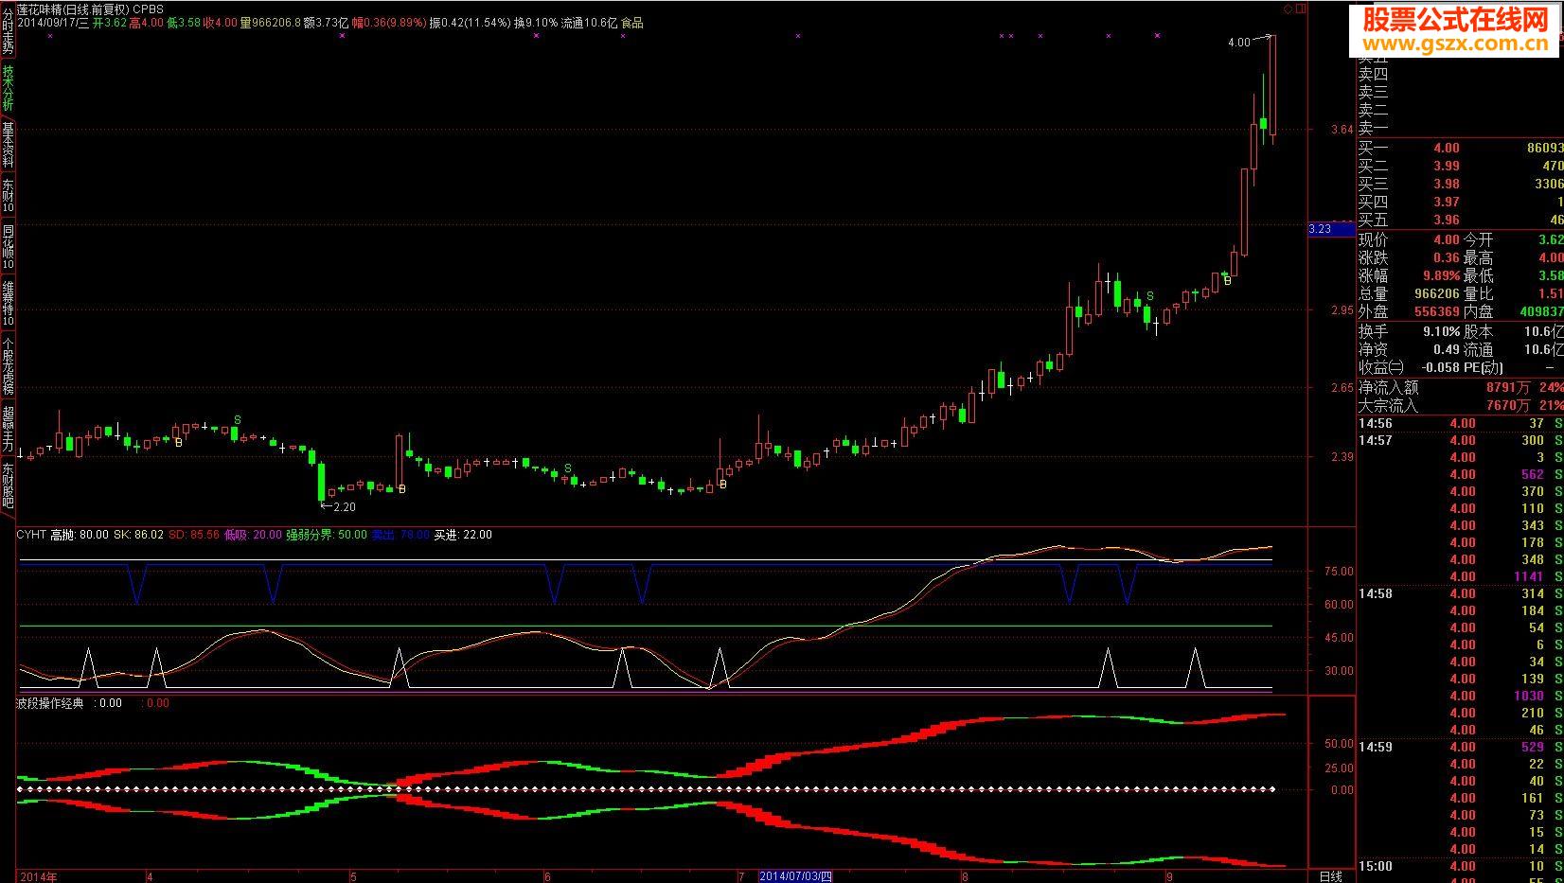Viewport: 1564px width, 883px height.
Task: Select the 买二 bid row at 3.99
Action: pos(1460,166)
